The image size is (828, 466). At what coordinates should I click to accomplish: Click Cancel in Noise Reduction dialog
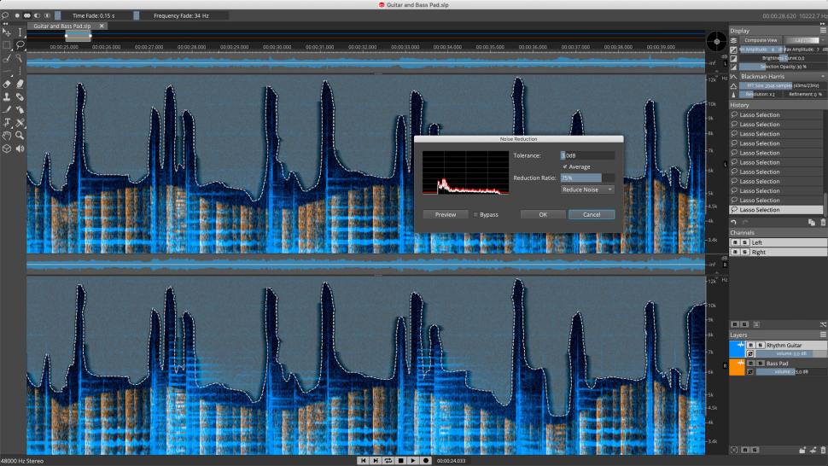[592, 214]
